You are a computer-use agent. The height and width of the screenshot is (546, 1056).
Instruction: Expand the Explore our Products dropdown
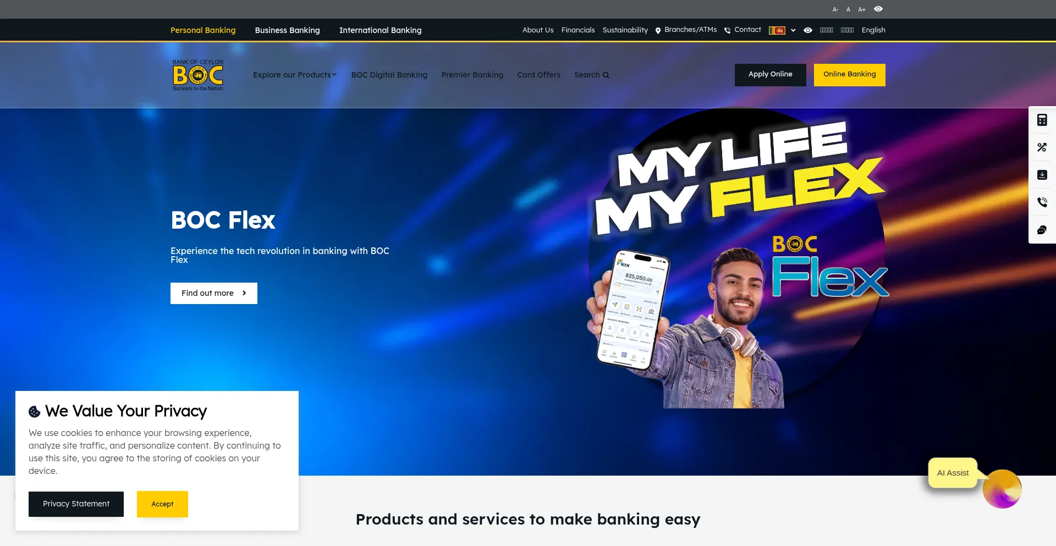(x=294, y=75)
